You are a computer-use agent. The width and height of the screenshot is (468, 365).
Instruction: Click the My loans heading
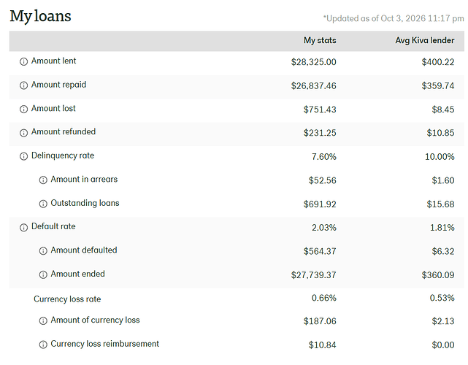tap(40, 16)
